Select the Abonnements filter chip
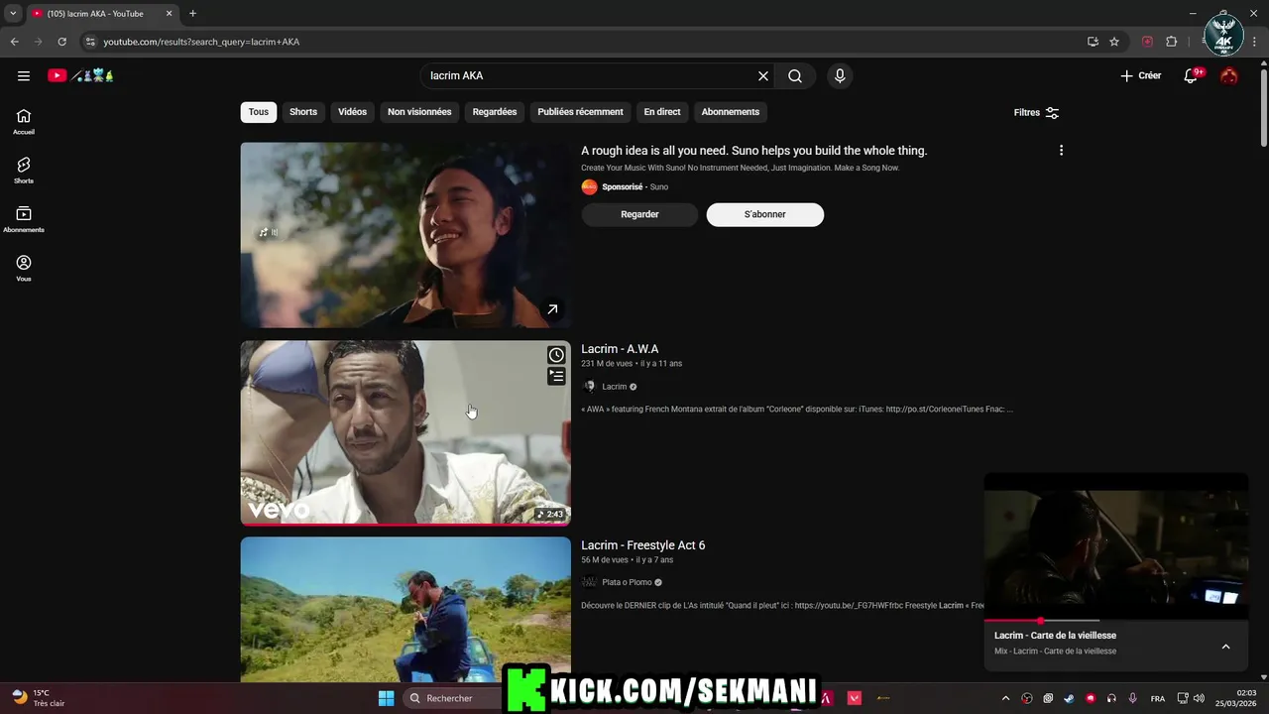The image size is (1269, 714). [x=731, y=112]
